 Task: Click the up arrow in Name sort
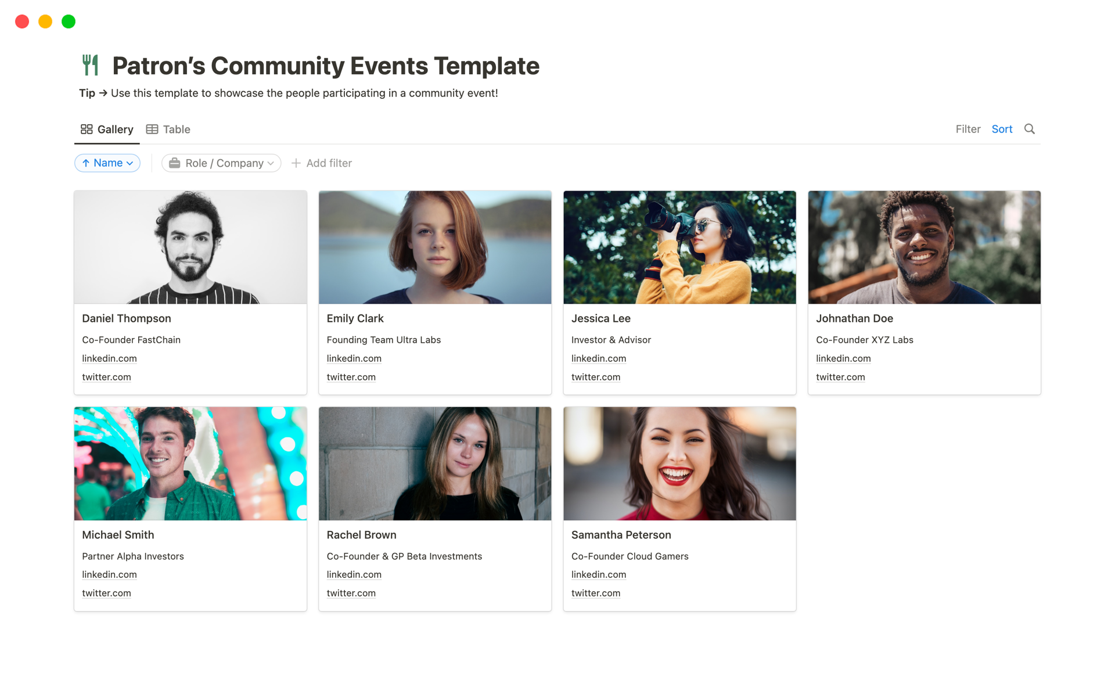pyautogui.click(x=86, y=163)
